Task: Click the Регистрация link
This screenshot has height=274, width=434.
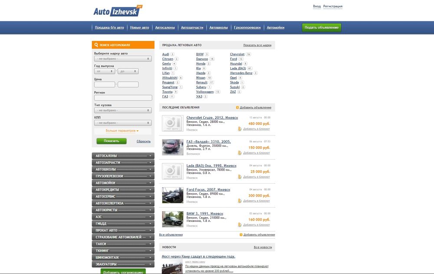Action: (x=333, y=7)
